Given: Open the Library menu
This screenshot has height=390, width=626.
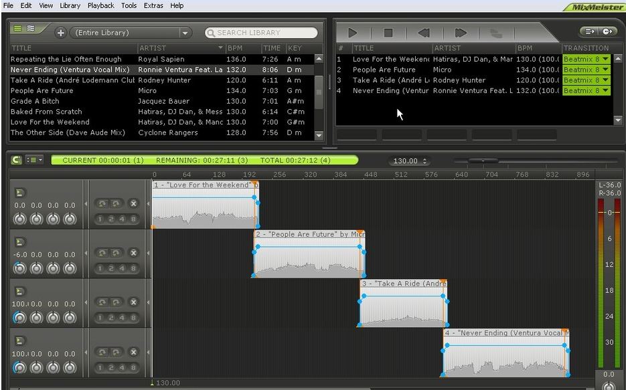Looking at the screenshot, I should pos(70,5).
